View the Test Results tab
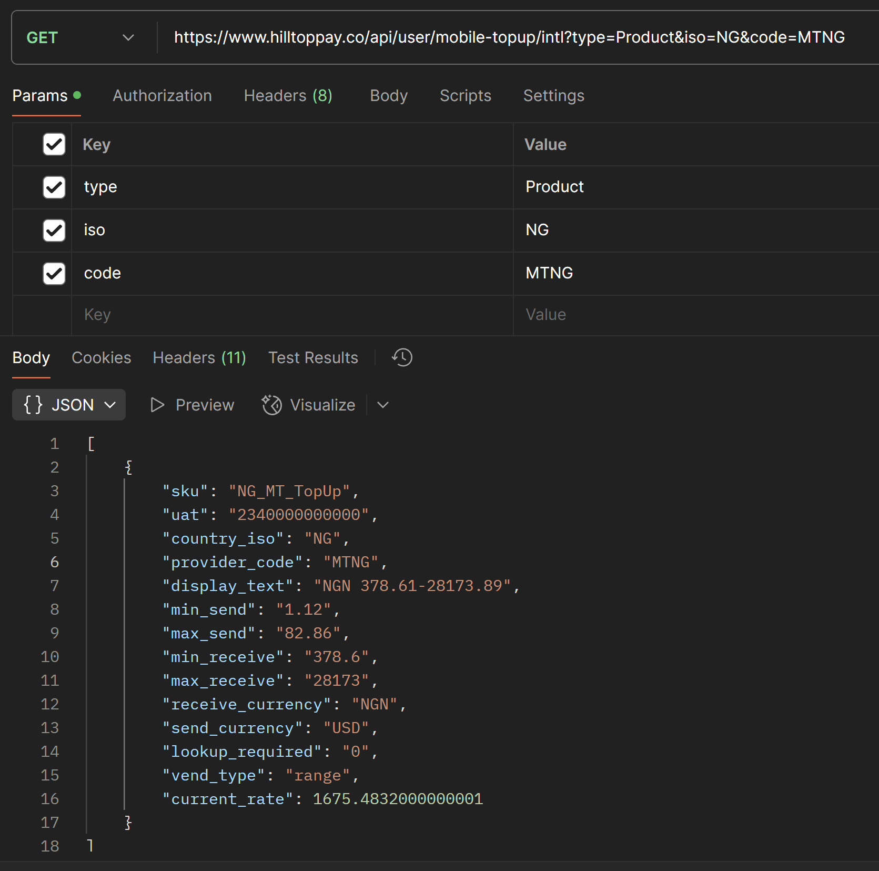 pos(313,358)
